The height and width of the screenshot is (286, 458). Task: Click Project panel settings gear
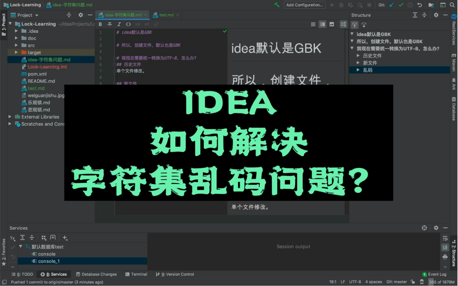81,15
